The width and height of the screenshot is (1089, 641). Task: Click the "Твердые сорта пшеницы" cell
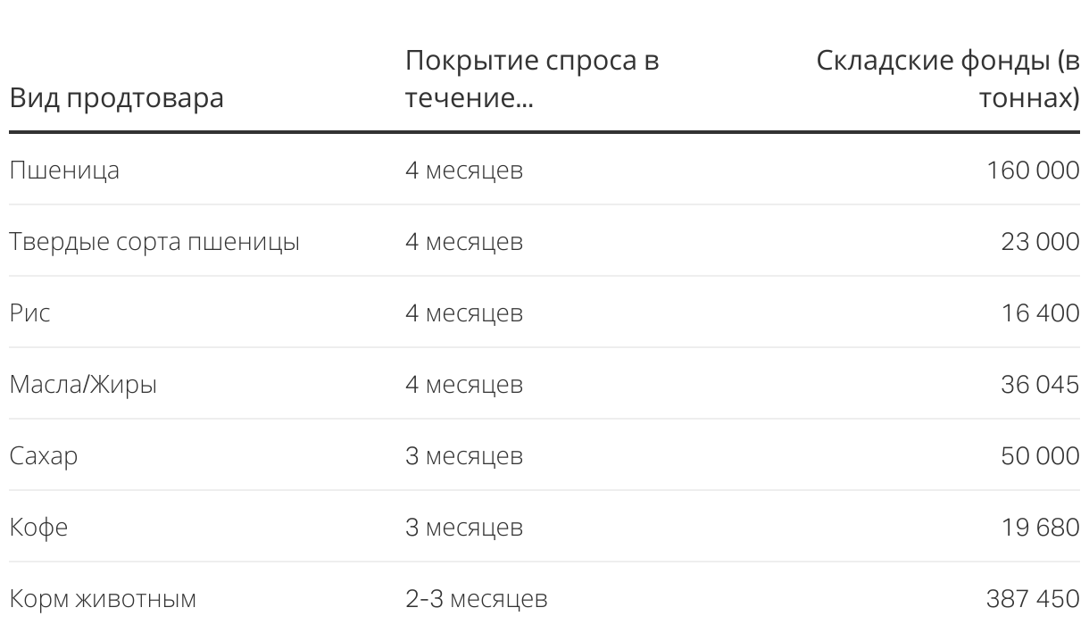(x=154, y=242)
